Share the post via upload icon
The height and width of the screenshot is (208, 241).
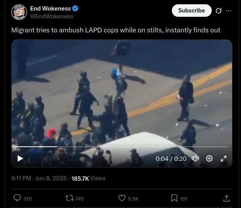[227, 198]
